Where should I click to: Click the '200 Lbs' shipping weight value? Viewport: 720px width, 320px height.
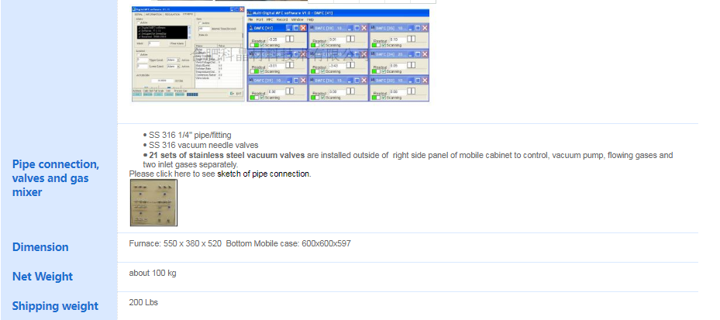tap(143, 302)
